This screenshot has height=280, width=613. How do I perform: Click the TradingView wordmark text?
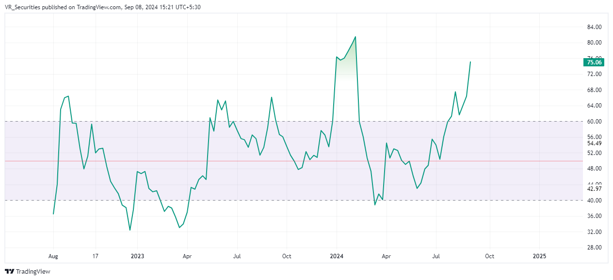[x=33, y=272]
